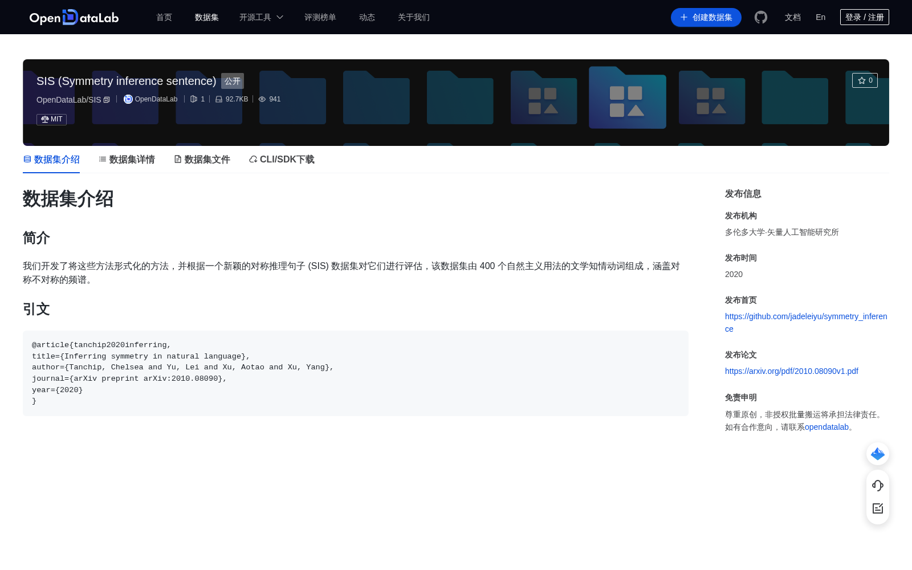The height and width of the screenshot is (570, 912).
Task: Go to the 首页 menu item
Action: point(164,17)
